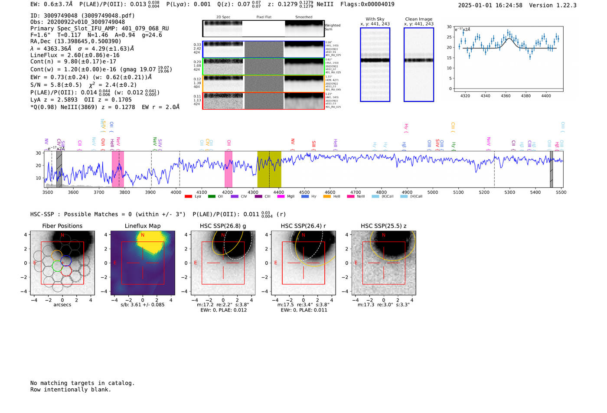Screen dimensions: 607x413
Task: Click the Weighted Sum 2D spectrum strip
Action: click(x=263, y=29)
